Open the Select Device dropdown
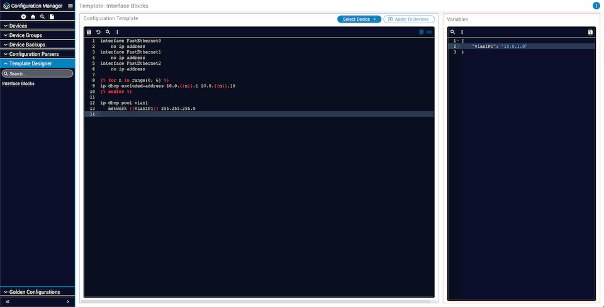This screenshot has height=307, width=604. tap(359, 19)
